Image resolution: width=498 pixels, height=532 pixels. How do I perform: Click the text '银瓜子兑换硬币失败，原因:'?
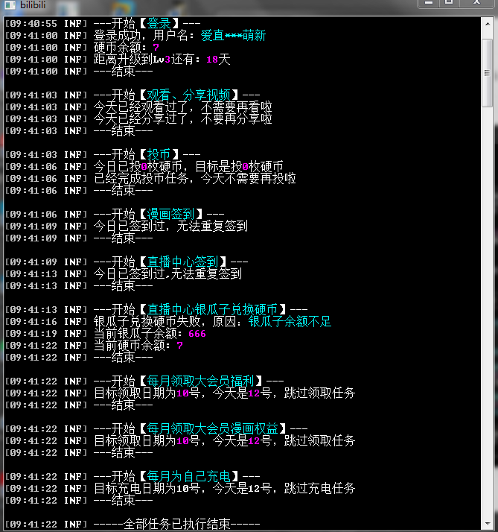[167, 322]
